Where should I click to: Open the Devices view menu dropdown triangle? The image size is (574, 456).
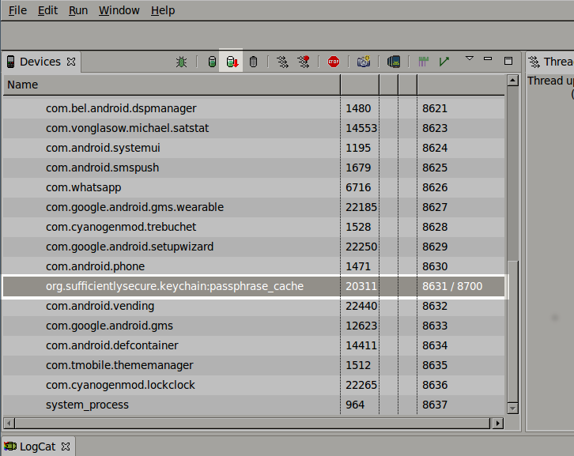469,58
